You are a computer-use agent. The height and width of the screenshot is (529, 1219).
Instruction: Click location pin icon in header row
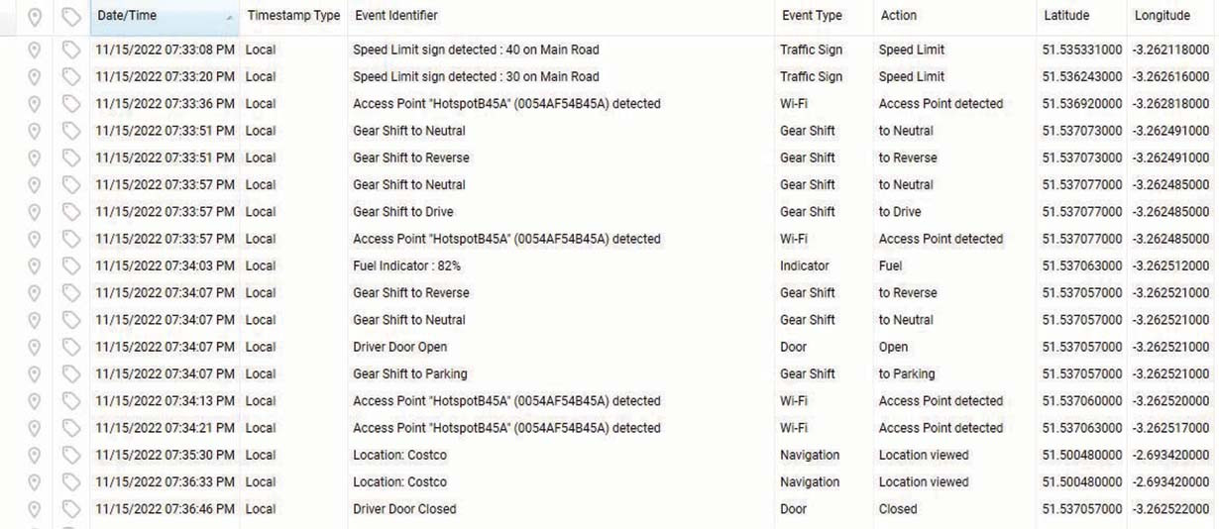34,17
